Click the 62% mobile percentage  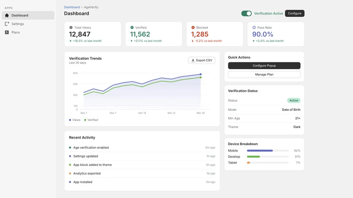click(297, 150)
